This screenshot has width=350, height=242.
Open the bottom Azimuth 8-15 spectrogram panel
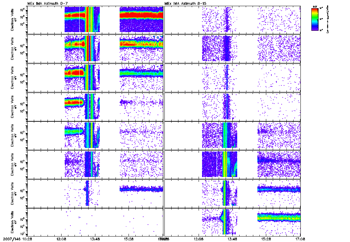[232, 223]
